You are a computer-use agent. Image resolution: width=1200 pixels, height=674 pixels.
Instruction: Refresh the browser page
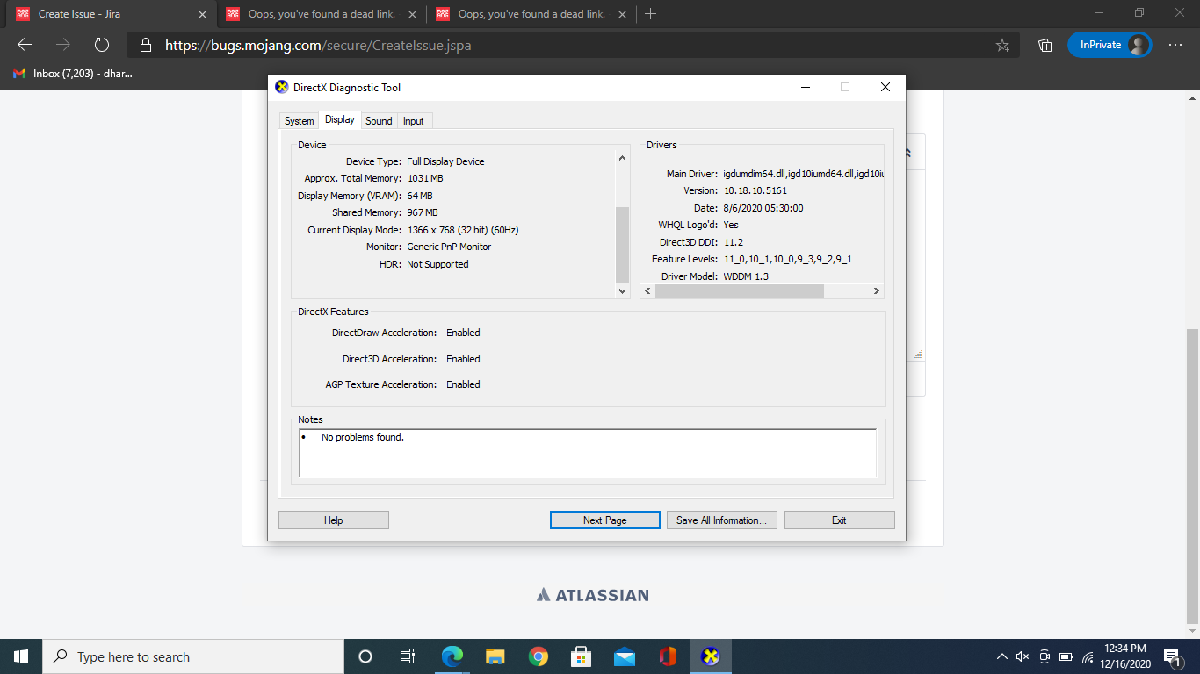102,45
